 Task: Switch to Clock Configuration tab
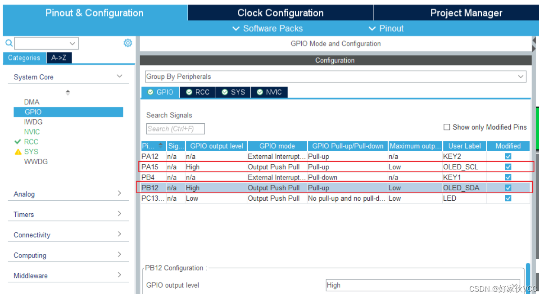pyautogui.click(x=281, y=13)
